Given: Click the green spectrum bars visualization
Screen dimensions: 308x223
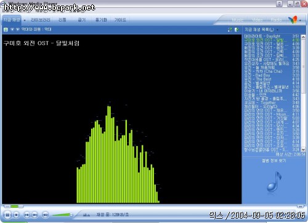Looking at the screenshot, I should click(118, 155).
